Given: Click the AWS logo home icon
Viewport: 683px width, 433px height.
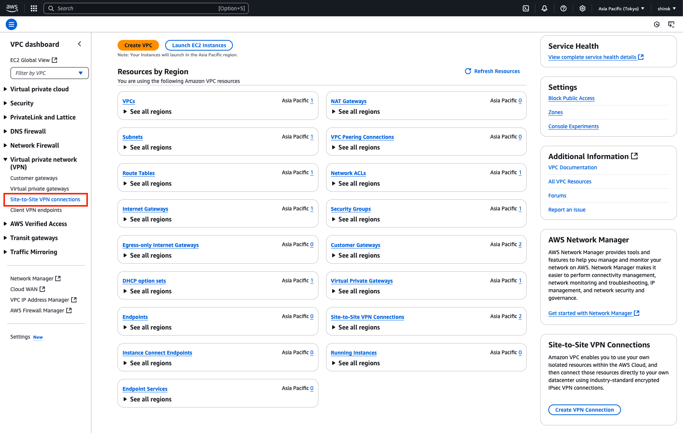Looking at the screenshot, I should click(x=12, y=8).
